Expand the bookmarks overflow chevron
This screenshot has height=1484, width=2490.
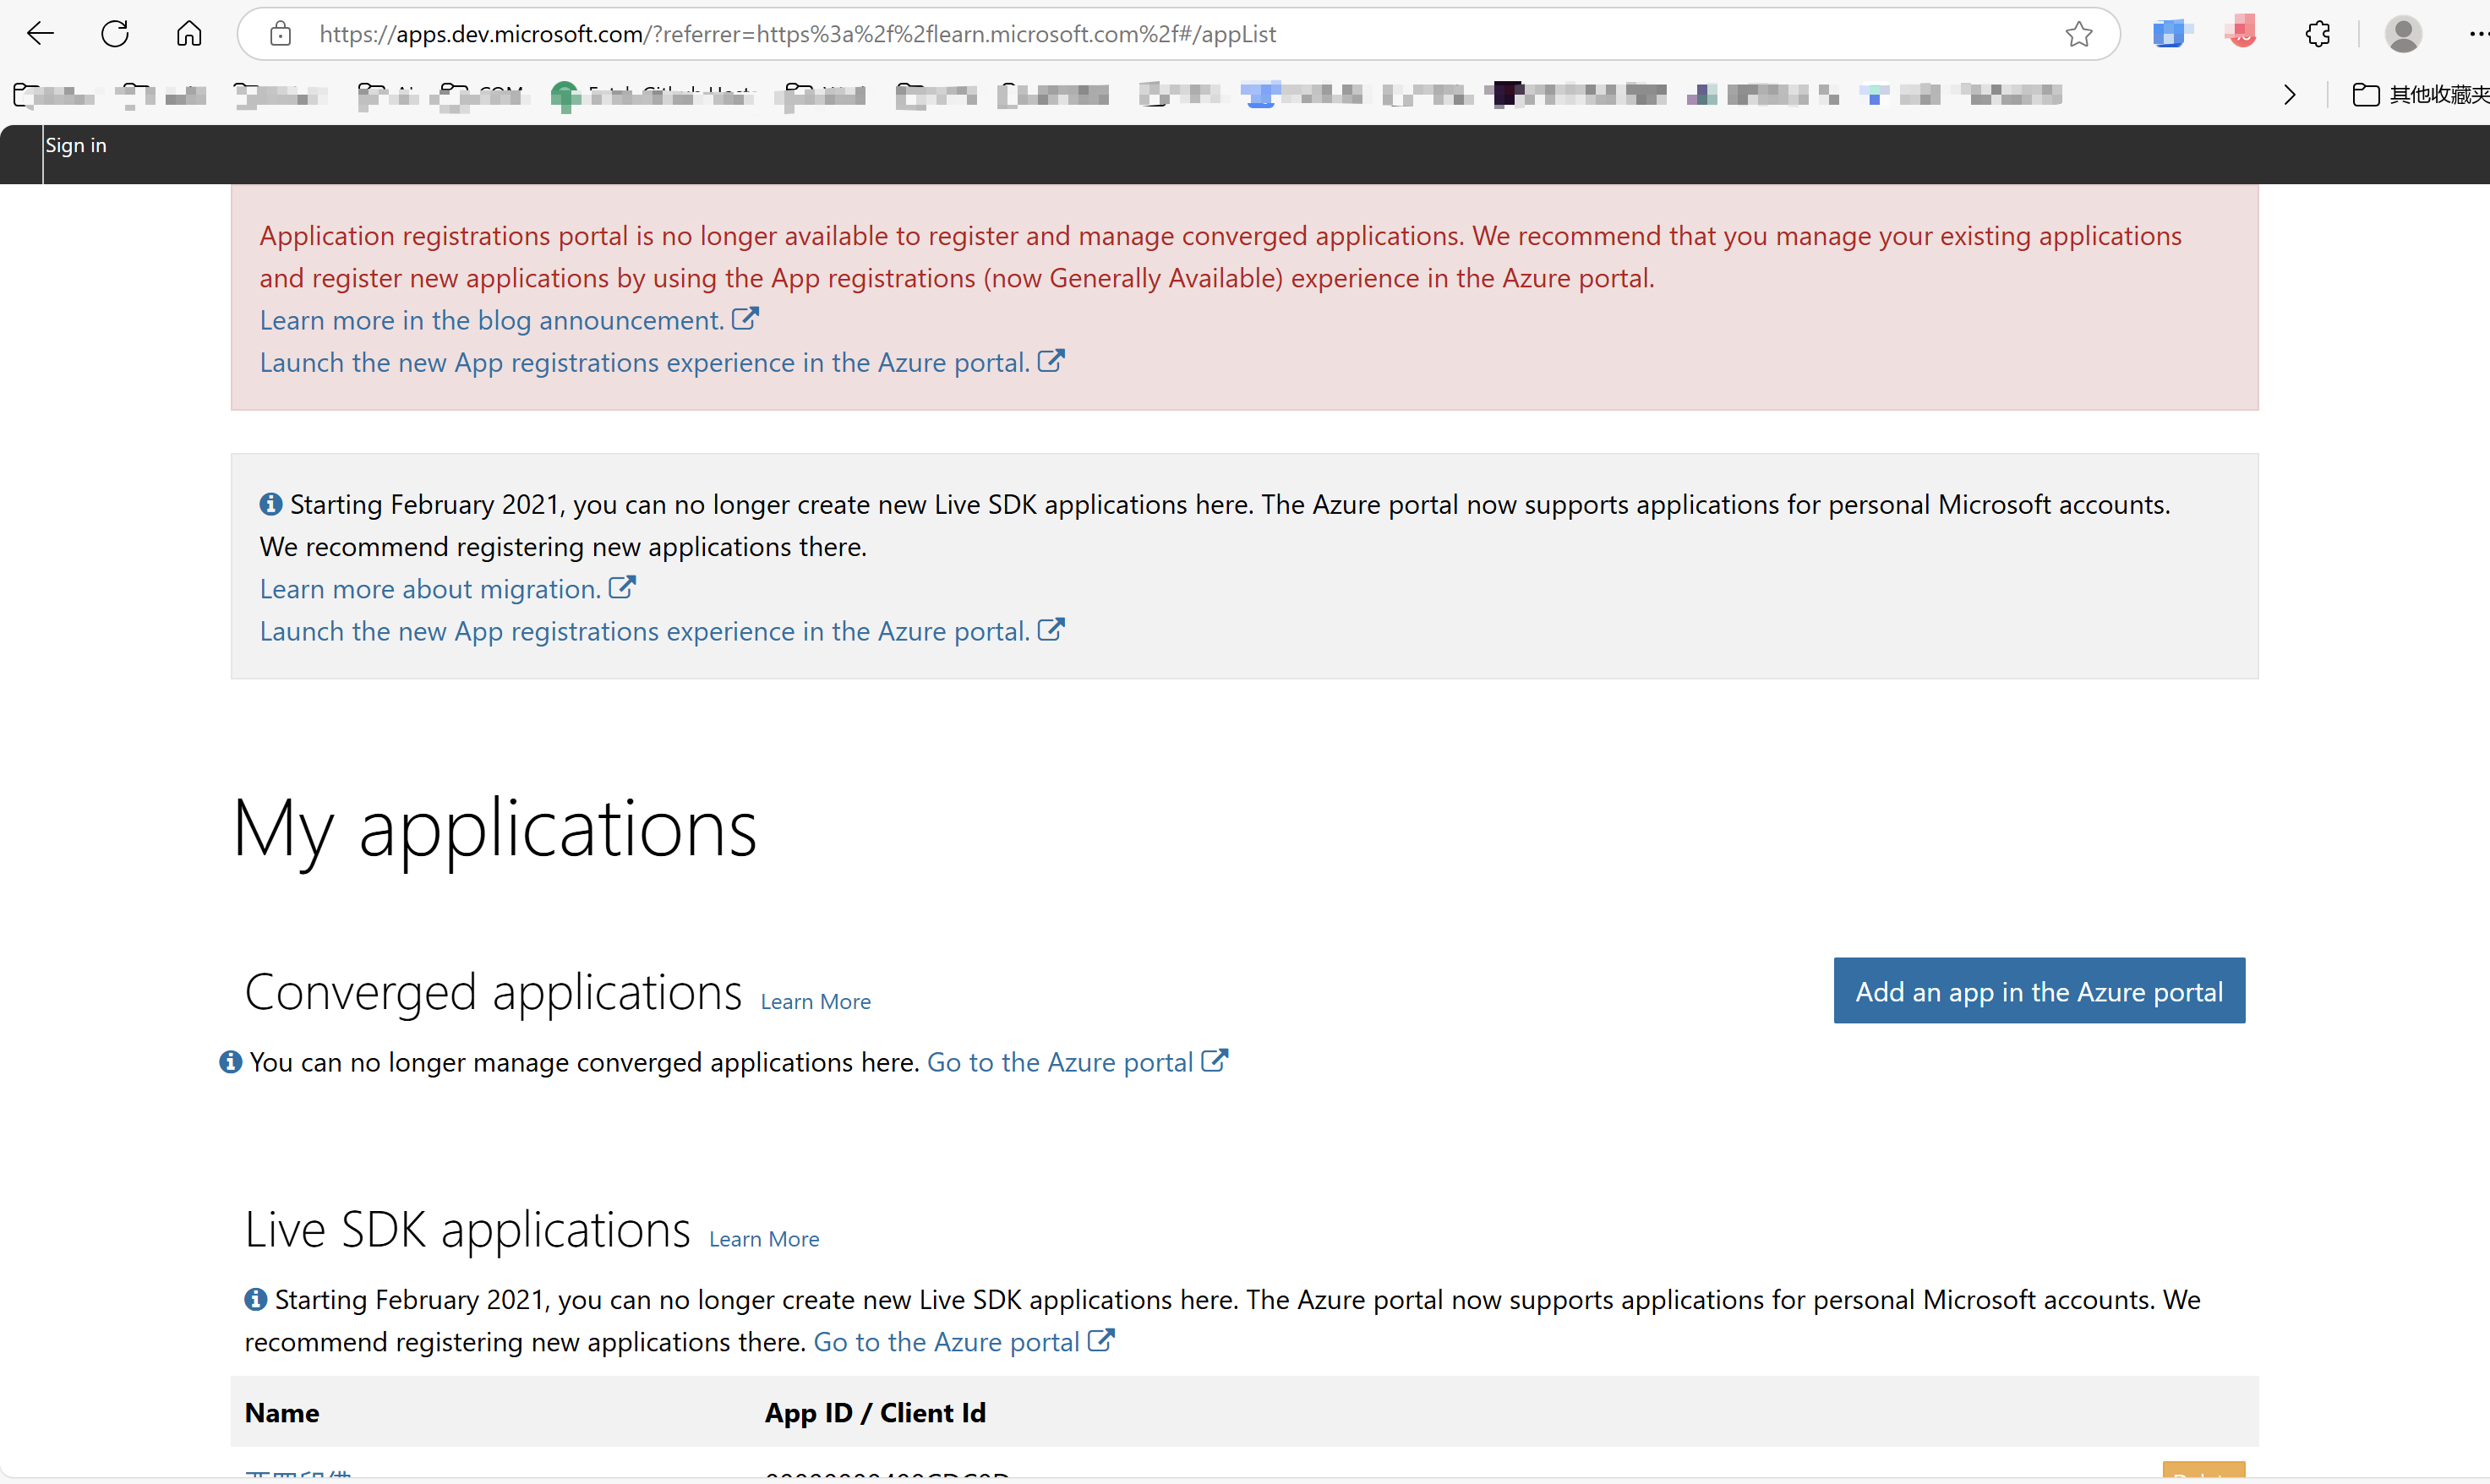pyautogui.click(x=2290, y=95)
